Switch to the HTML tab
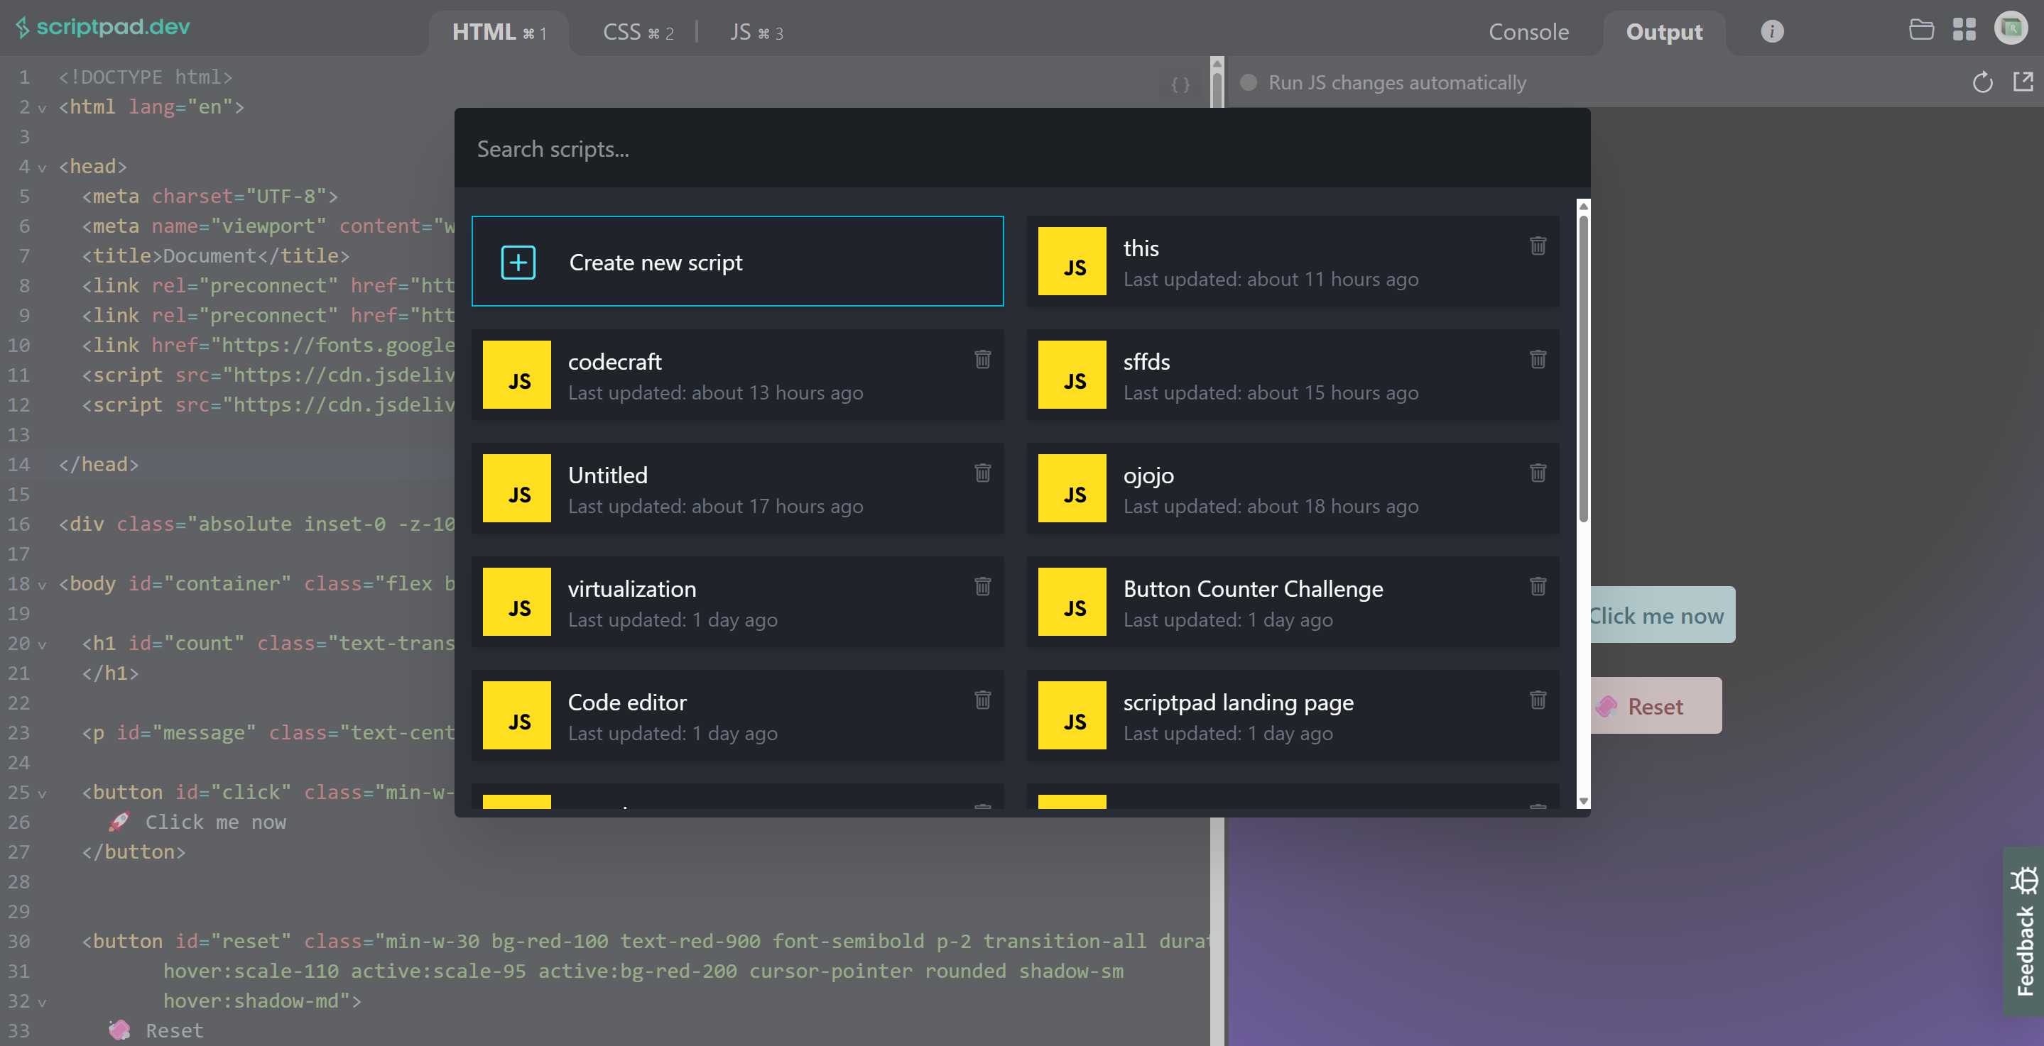This screenshot has height=1046, width=2044. (499, 33)
